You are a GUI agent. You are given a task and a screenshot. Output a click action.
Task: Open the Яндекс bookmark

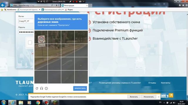69,10
